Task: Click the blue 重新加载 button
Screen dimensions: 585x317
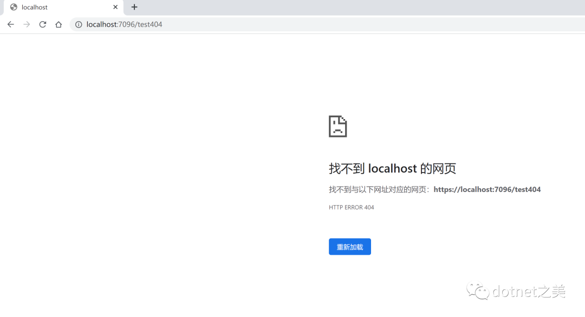Action: coord(349,247)
